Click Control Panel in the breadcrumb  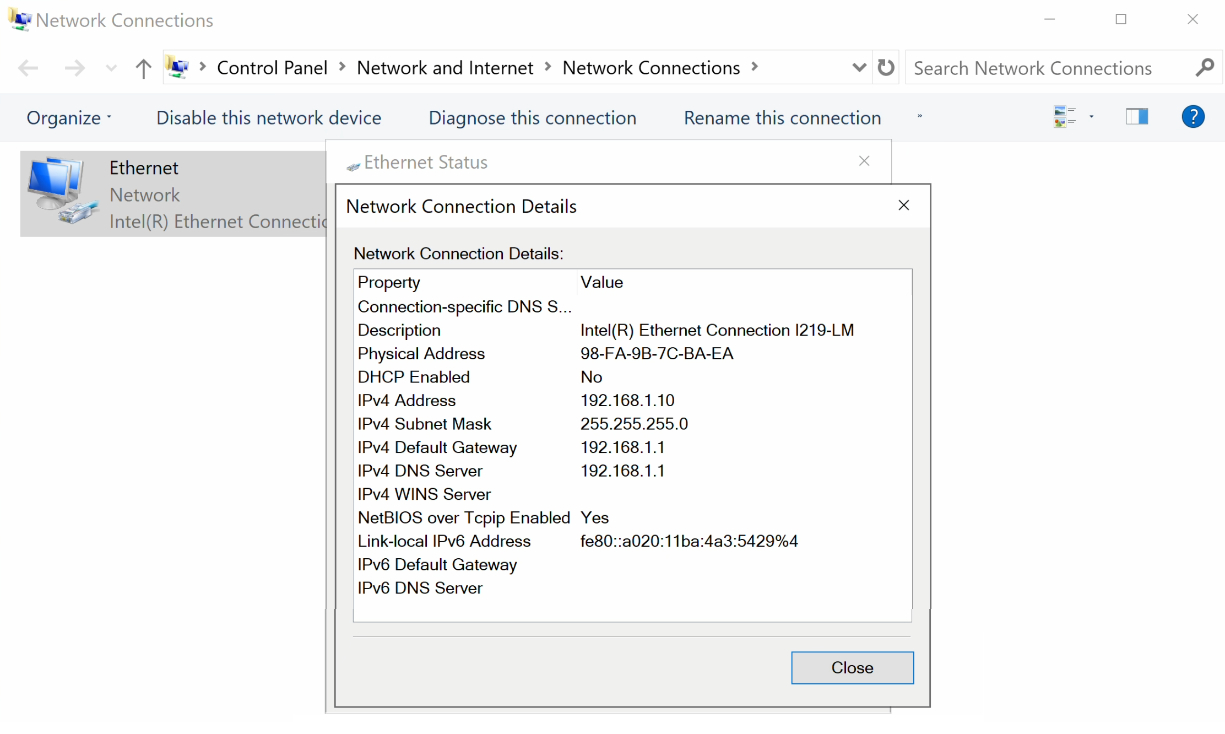pyautogui.click(x=272, y=68)
